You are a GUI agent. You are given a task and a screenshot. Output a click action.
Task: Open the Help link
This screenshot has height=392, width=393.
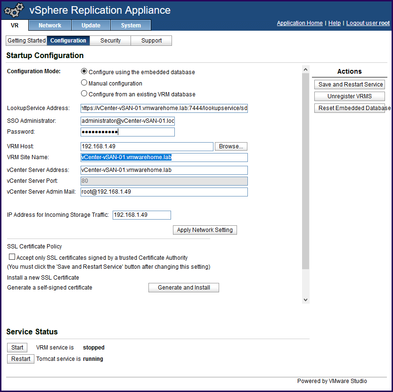(x=335, y=23)
